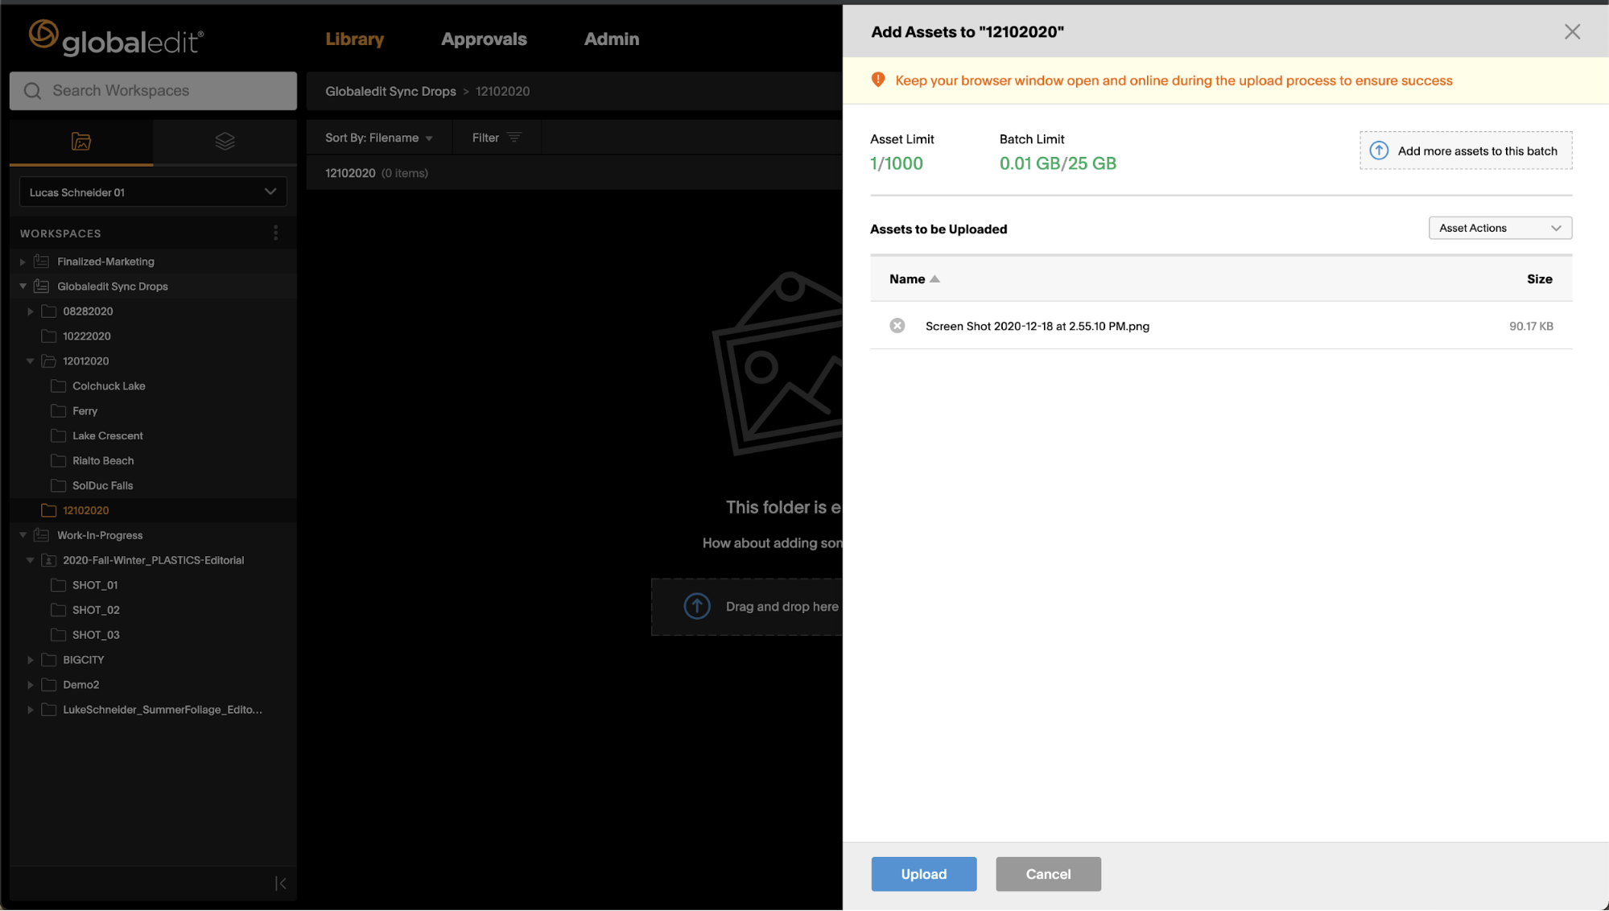The image size is (1609, 911).
Task: Open the Sort By: Filename dropdown
Action: pos(379,138)
